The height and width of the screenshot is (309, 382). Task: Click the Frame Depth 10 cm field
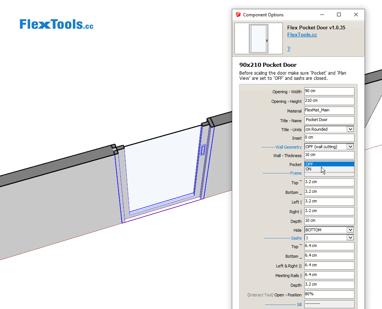[x=329, y=221]
